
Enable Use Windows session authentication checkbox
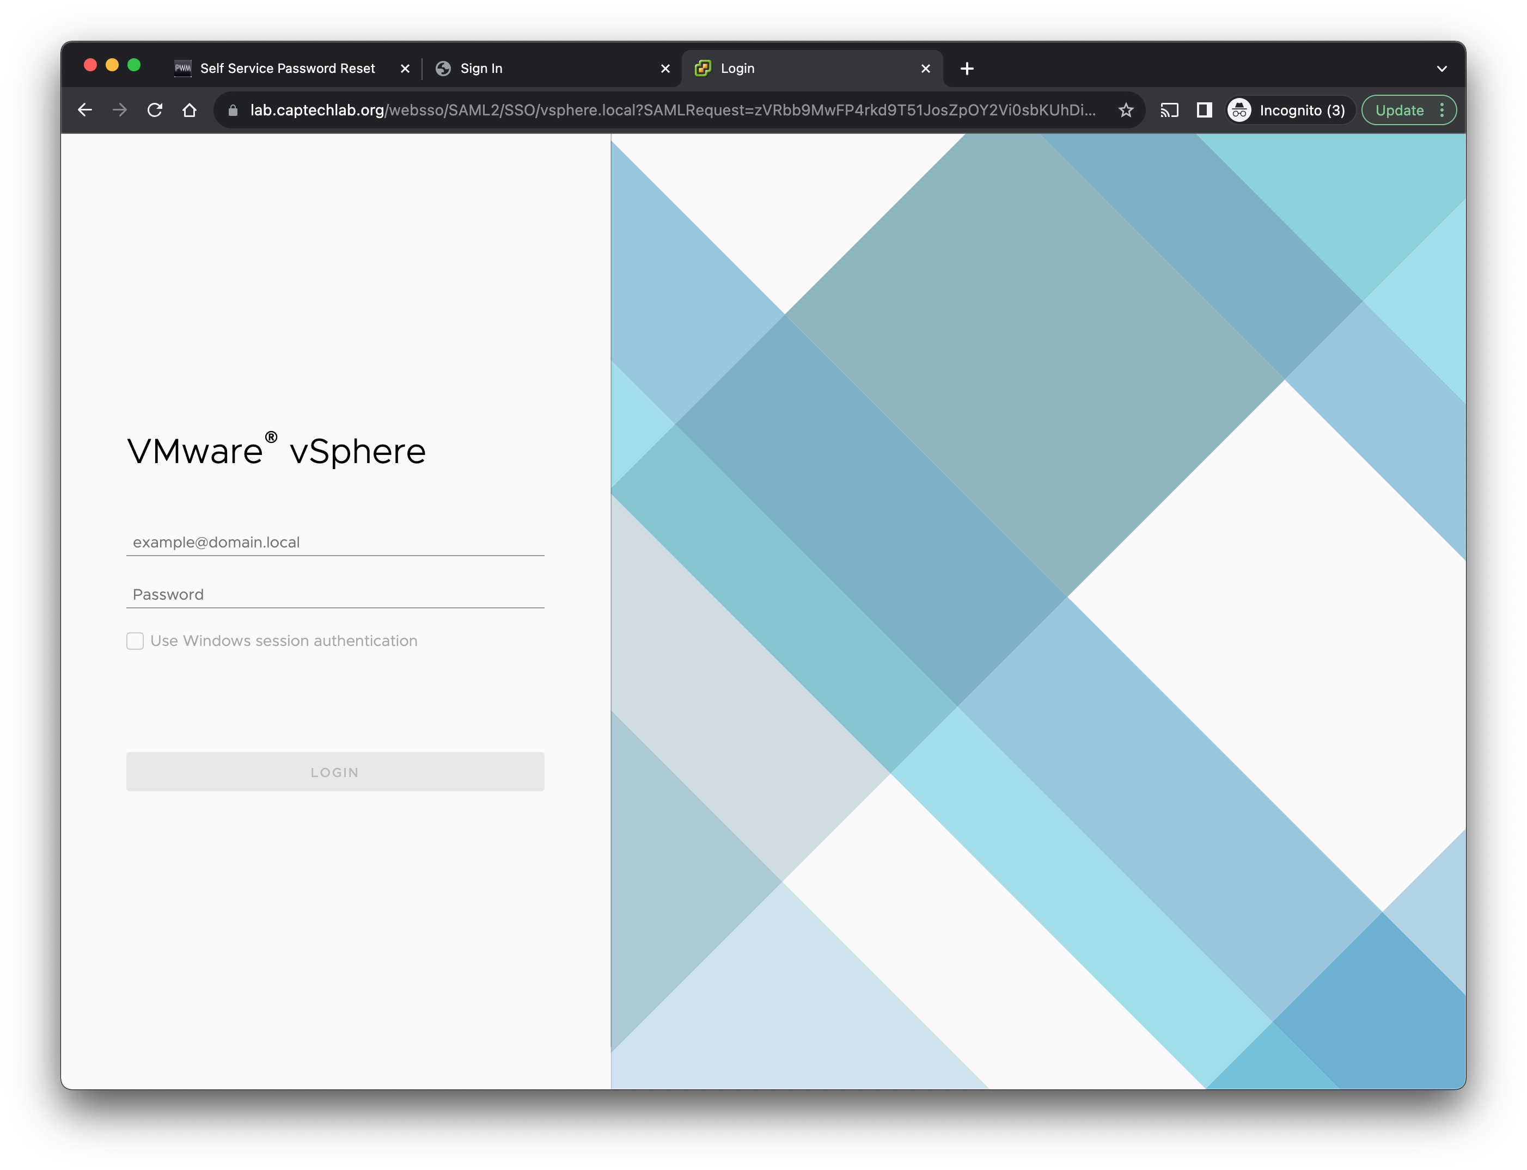pos(135,641)
